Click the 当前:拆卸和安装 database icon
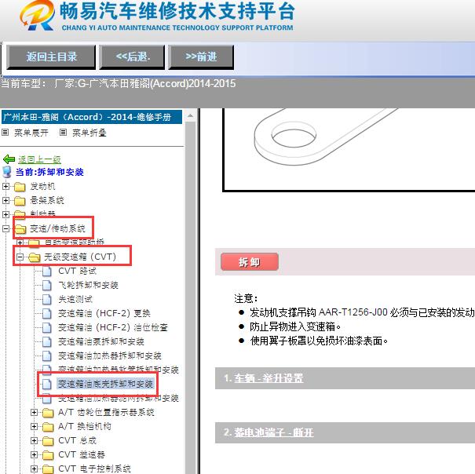The width and height of the screenshot is (475, 474). point(6,172)
